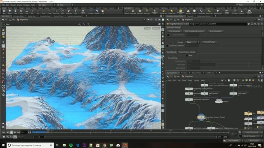This screenshot has width=264, height=148.
Task: Select the Sphere shelf tool
Action: click(x=10, y=12)
